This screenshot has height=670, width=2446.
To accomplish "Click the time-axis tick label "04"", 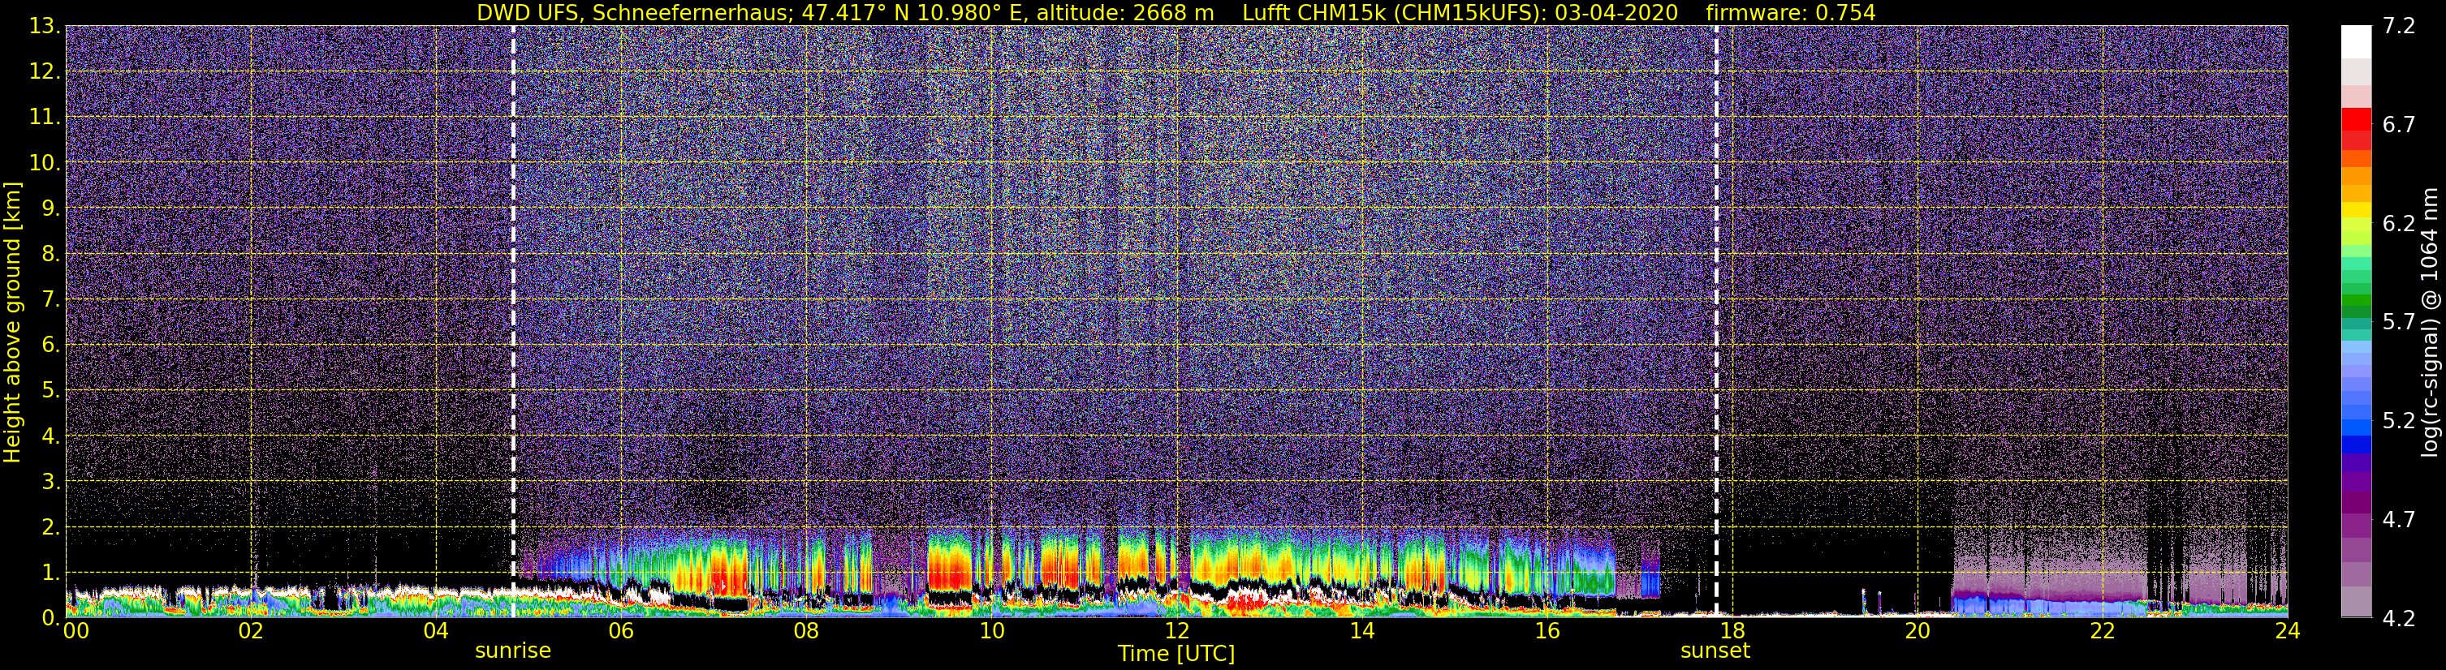I will [x=436, y=632].
